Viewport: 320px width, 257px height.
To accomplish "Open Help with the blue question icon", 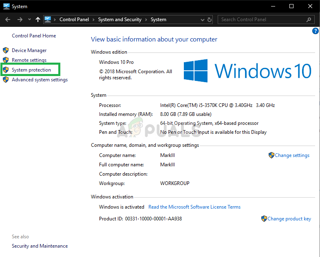I will pos(315,31).
